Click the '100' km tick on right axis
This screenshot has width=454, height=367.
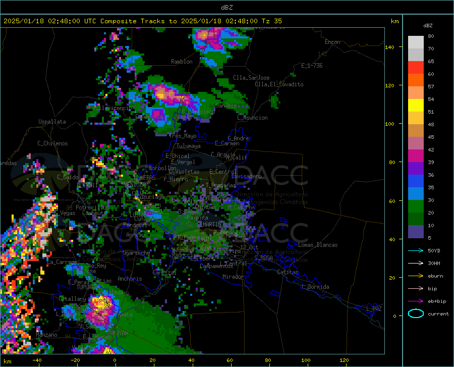pos(390,124)
